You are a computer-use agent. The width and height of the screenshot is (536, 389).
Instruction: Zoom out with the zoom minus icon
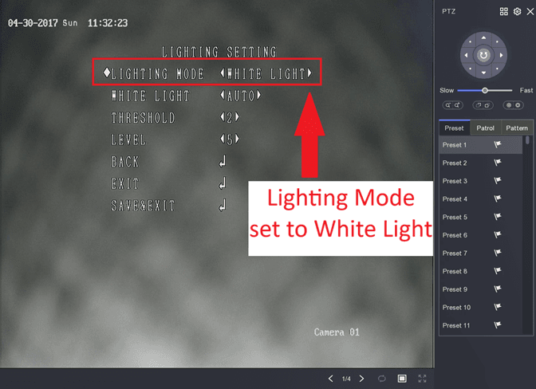coord(448,105)
